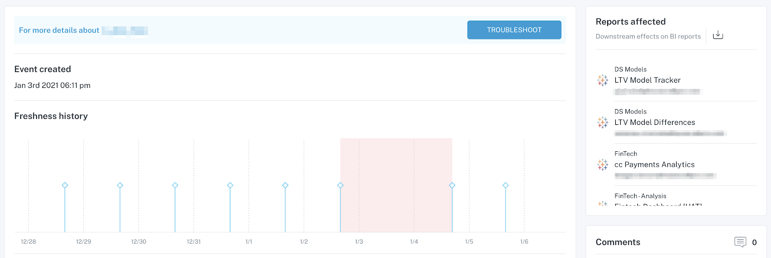This screenshot has width=771, height=258.
Task: Select the freshness marker after 1/5
Action: pyautogui.click(x=505, y=185)
